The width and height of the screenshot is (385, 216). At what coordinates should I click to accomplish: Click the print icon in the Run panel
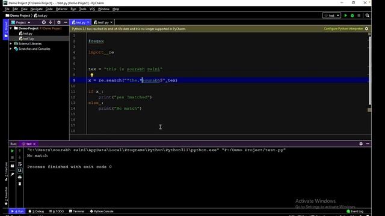pos(20,177)
